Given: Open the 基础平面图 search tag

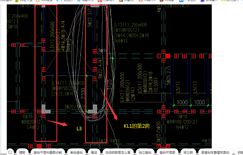Looking at the screenshot, I should coord(167,152).
